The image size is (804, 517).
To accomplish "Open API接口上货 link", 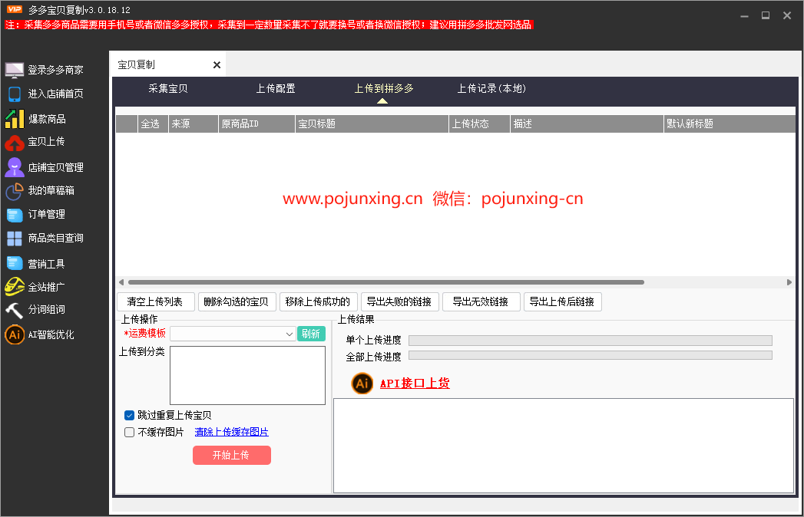I will coord(415,384).
